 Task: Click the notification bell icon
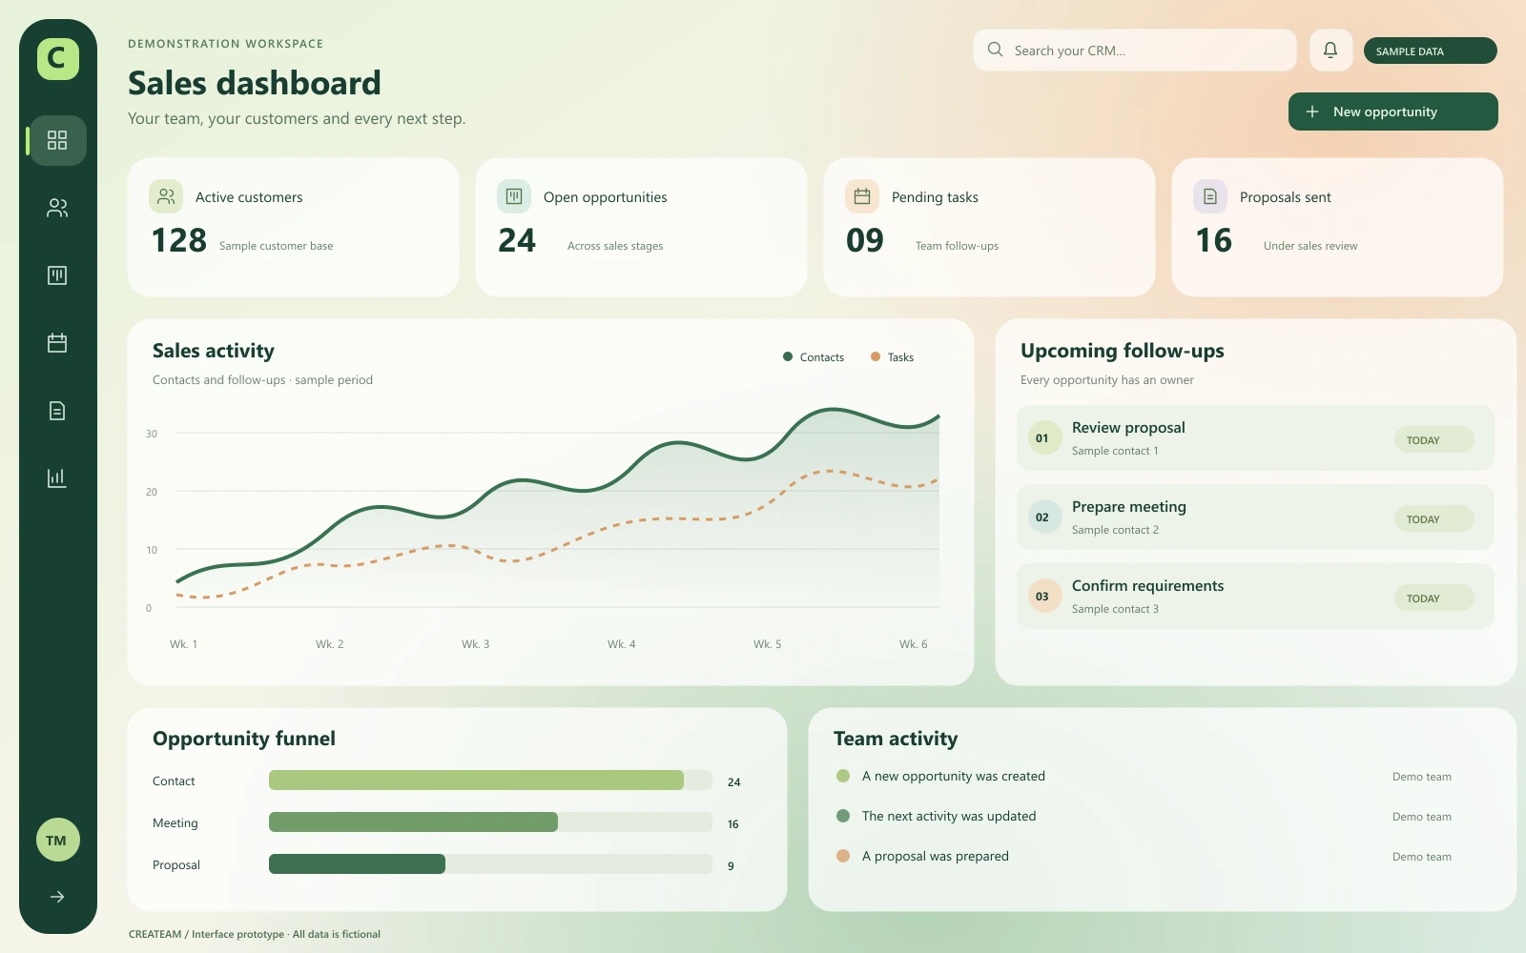point(1330,51)
